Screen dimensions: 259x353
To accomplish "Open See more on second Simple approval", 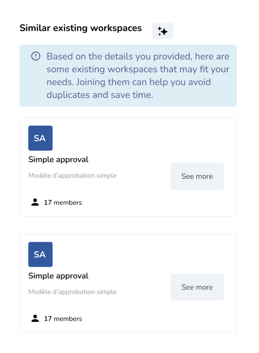I will [x=197, y=287].
